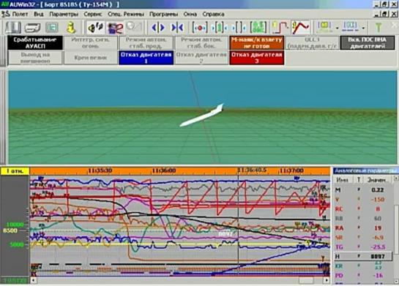Image resolution: width=399 pixels, height=286 pixels.
Task: Click the green brackets toolbar icon
Action: tap(258, 28)
